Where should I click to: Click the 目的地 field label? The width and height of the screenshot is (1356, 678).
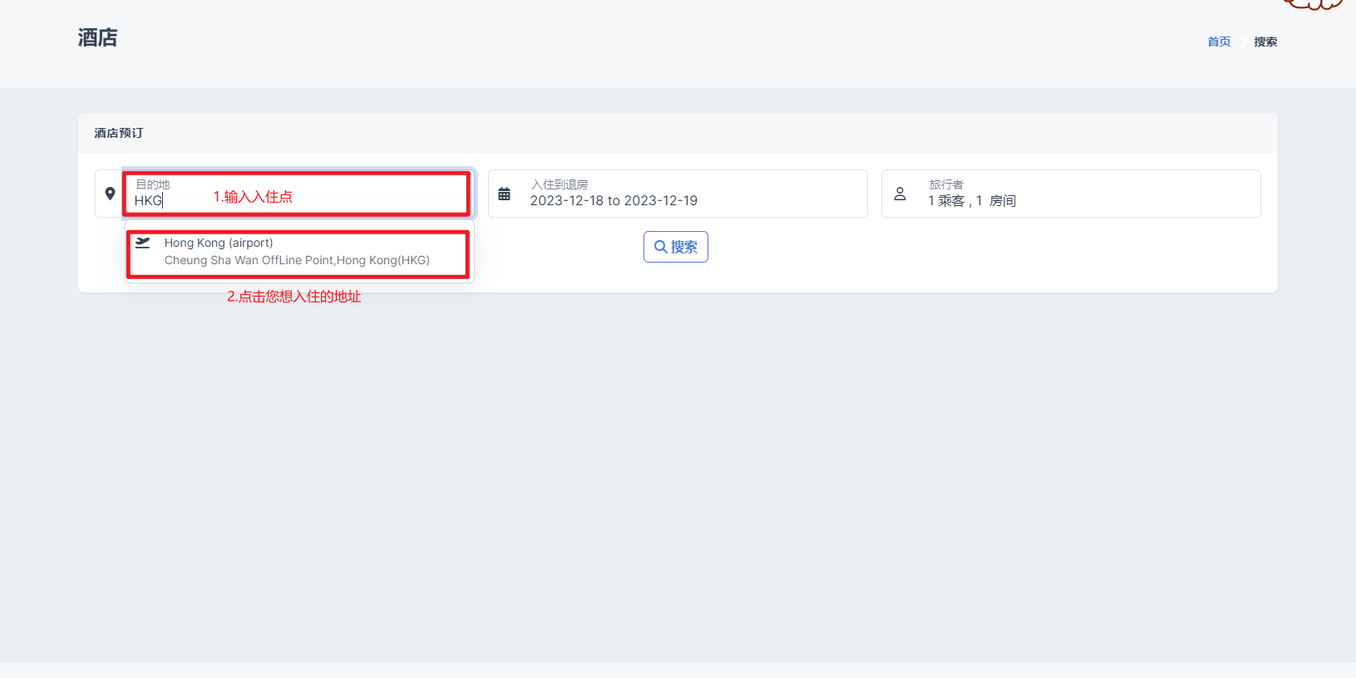point(153,184)
